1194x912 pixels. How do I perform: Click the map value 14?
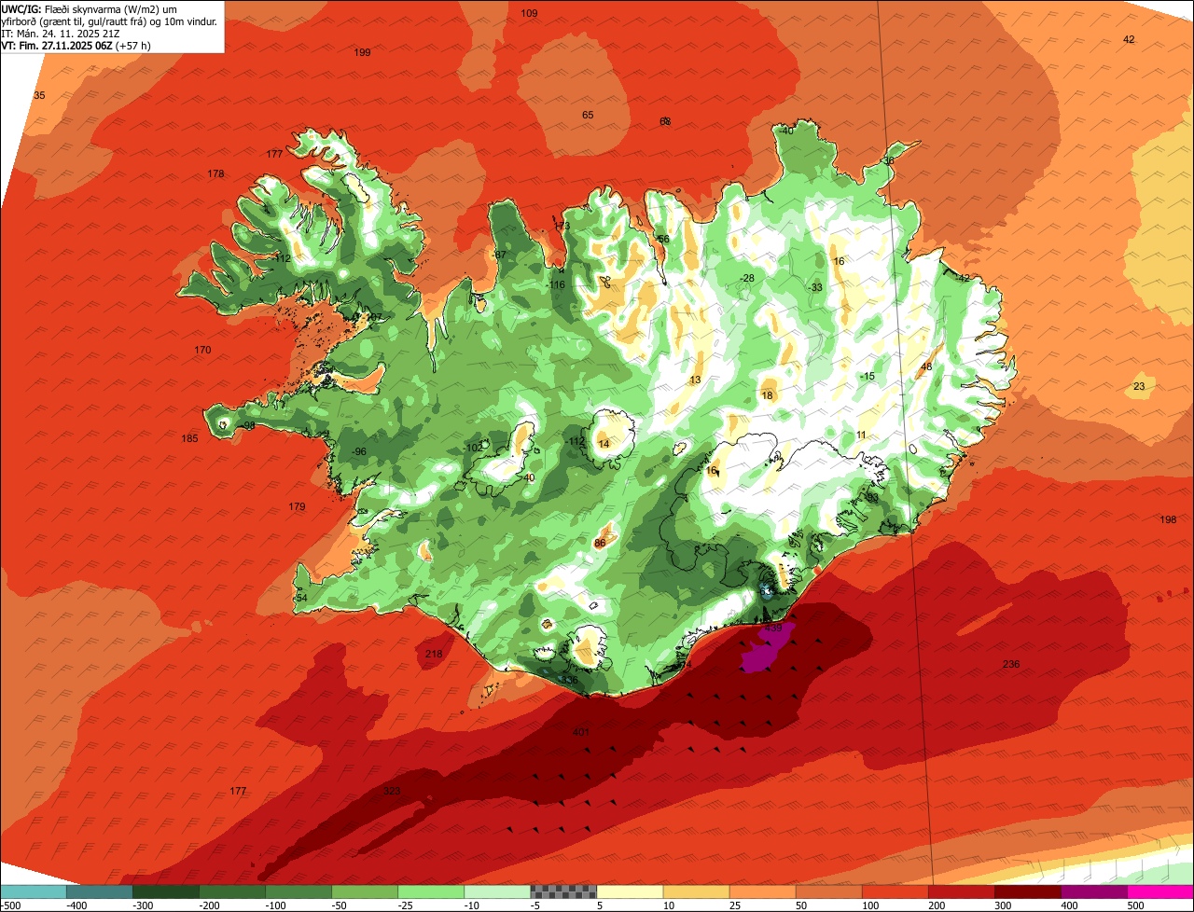pos(604,444)
